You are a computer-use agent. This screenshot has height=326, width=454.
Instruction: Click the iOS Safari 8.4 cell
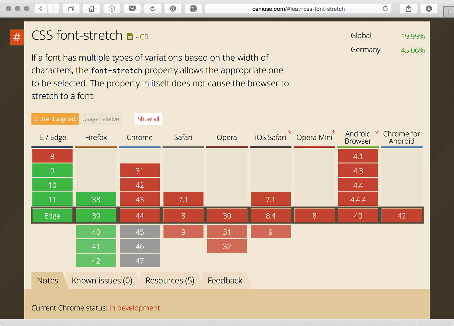click(271, 215)
